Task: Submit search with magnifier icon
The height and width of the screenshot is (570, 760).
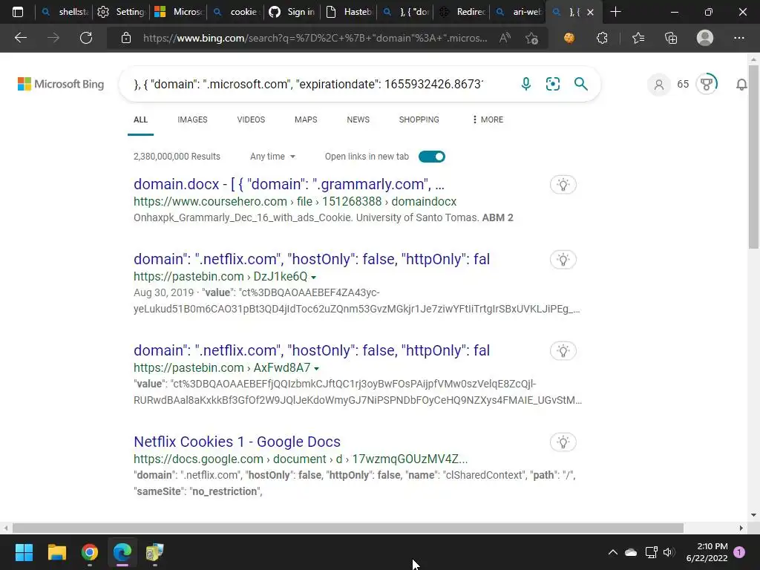Action: (580, 84)
